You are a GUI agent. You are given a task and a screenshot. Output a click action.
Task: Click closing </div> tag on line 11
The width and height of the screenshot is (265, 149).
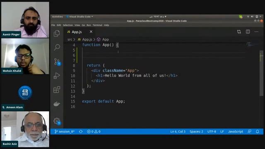(x=98, y=81)
